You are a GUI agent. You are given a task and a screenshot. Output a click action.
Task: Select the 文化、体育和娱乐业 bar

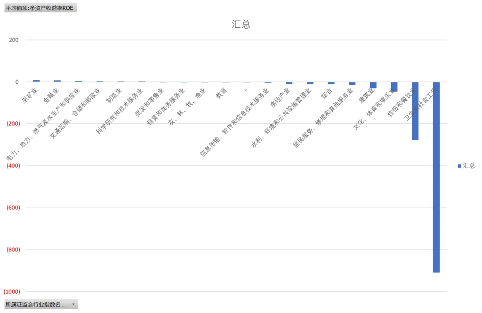click(x=394, y=87)
